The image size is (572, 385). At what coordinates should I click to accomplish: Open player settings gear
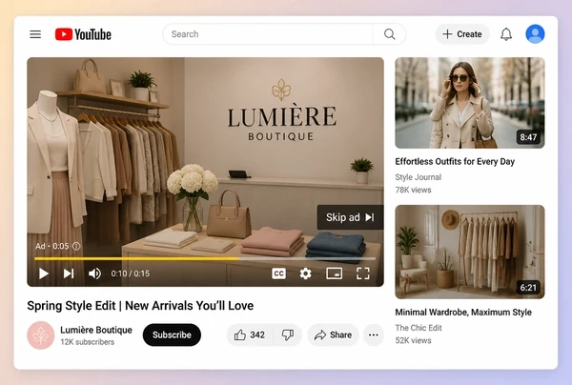coord(305,274)
